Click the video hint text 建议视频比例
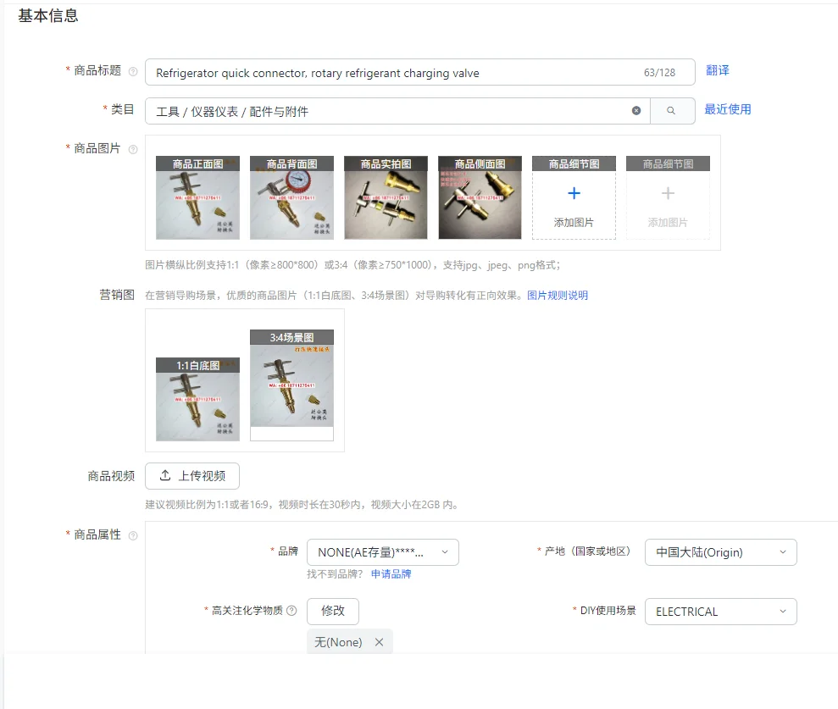838x709 pixels. (x=302, y=505)
